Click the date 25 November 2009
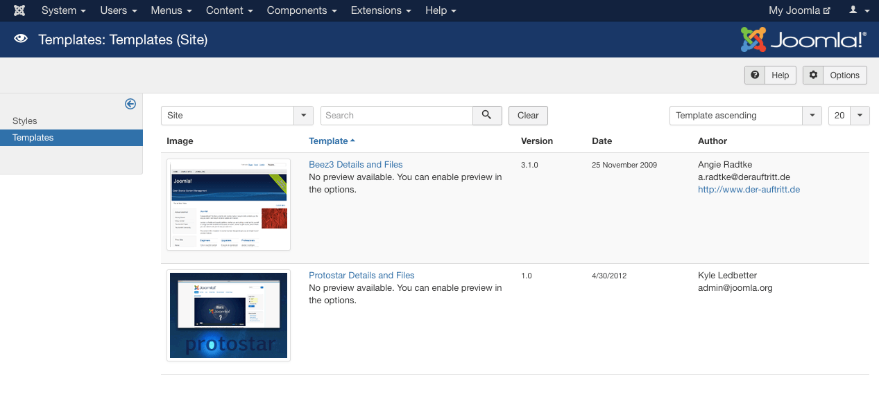Image resolution: width=879 pixels, height=412 pixels. pos(624,165)
